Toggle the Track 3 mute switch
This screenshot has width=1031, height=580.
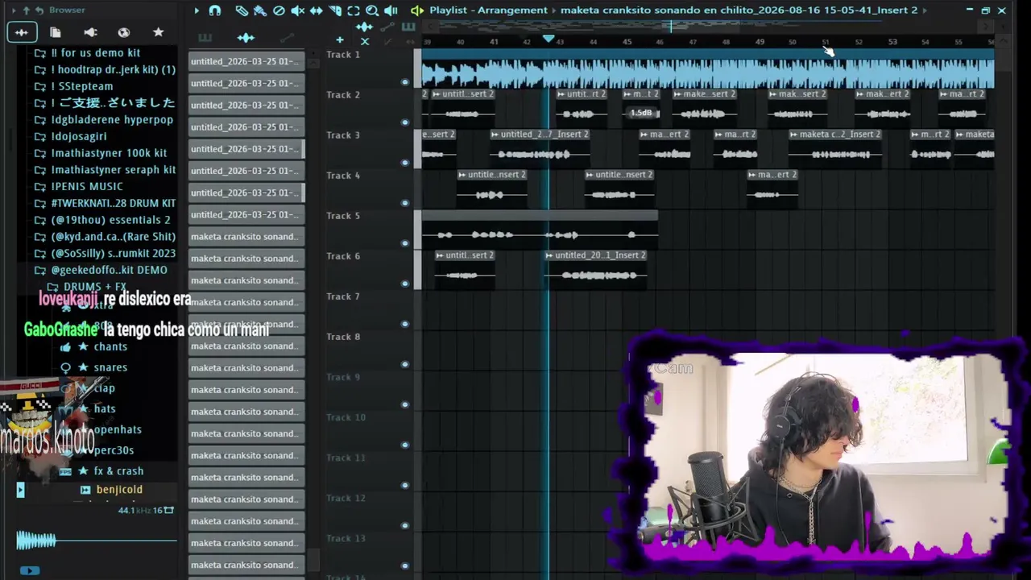point(405,162)
